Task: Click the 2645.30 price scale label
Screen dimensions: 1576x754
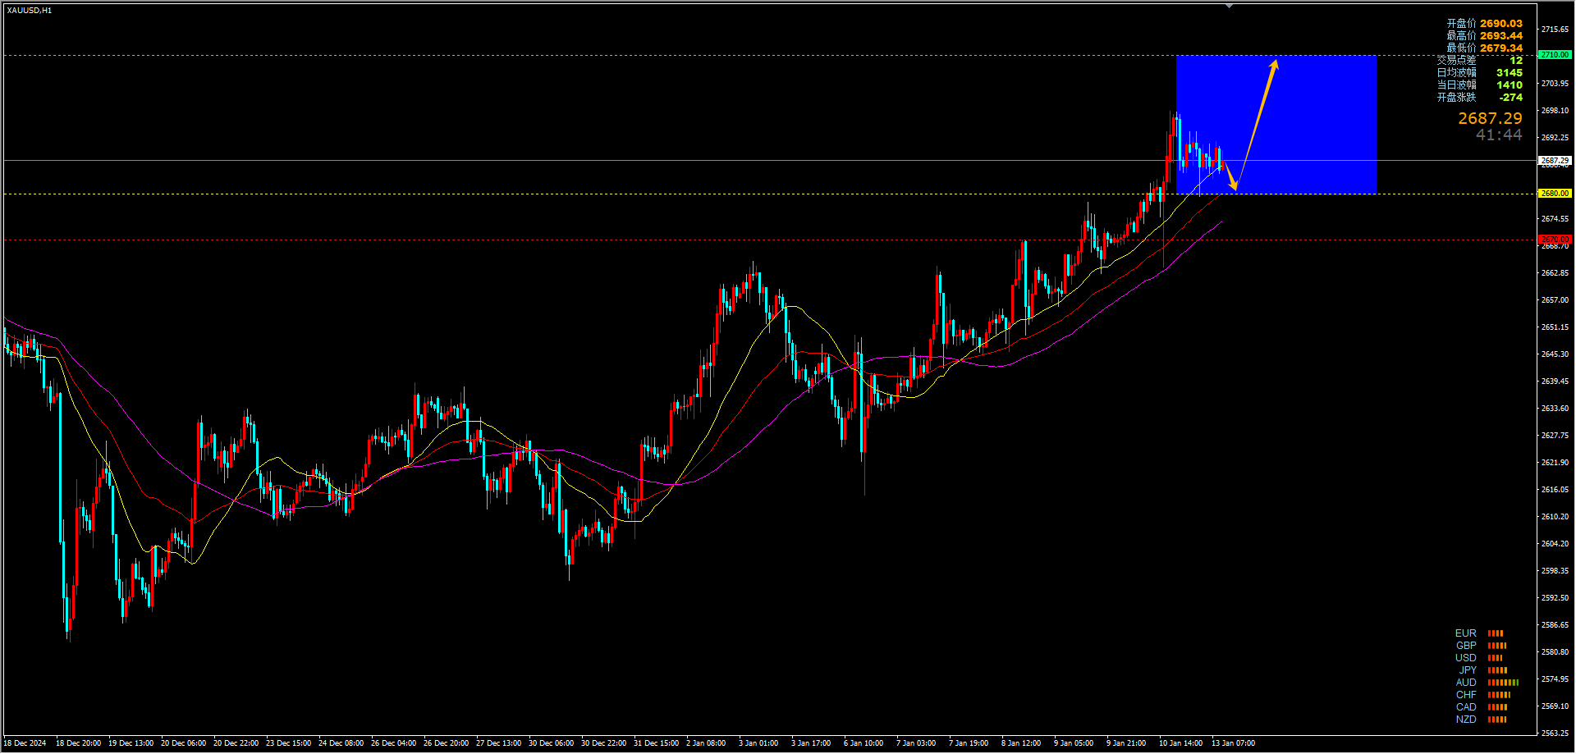Action: tap(1555, 354)
